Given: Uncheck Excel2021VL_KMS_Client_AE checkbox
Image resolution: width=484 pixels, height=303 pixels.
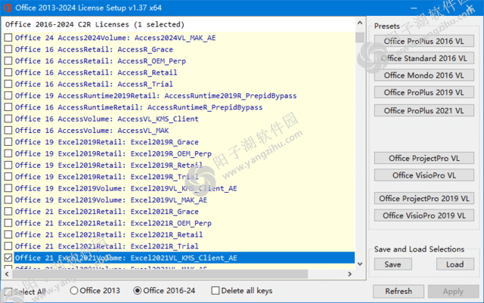Looking at the screenshot, I should click(x=8, y=258).
